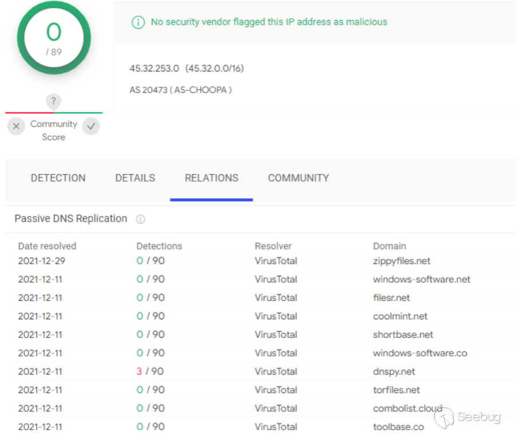517x433 pixels.
Task: Open the torfiles.net domain entry
Action: 396,390
